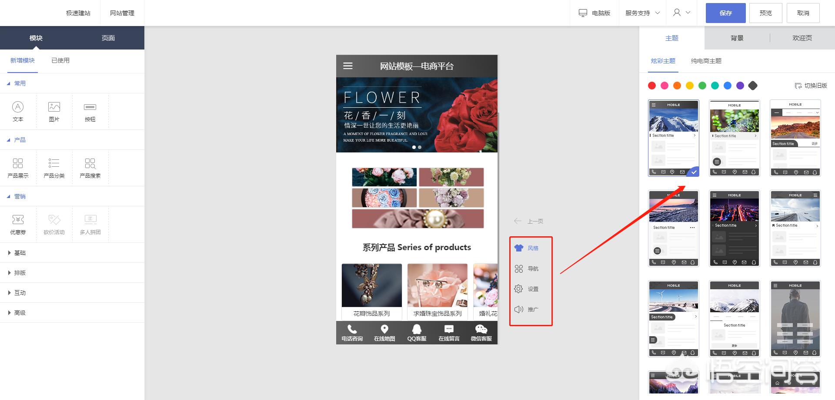Open 服务支持 dropdown

[642, 13]
